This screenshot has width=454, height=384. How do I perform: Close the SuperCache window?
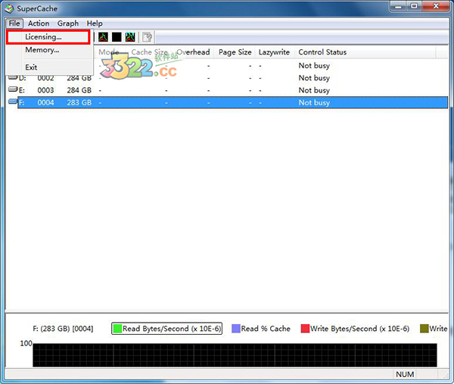[436, 6]
